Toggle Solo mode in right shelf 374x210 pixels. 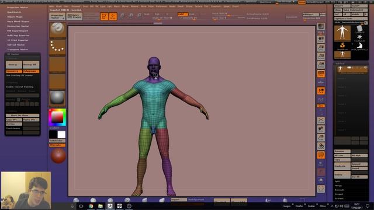[x=321, y=180]
